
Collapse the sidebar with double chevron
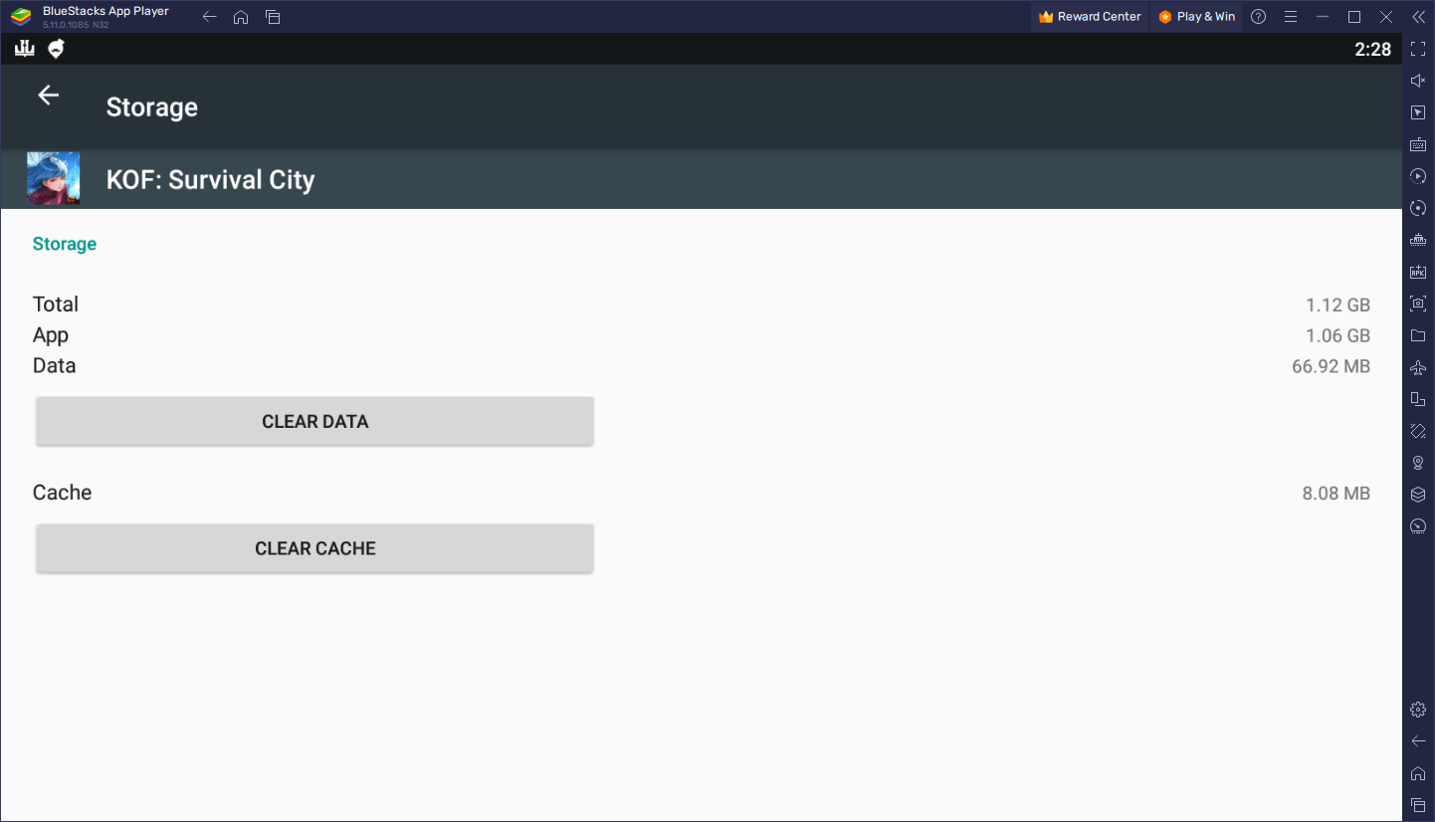pos(1418,17)
